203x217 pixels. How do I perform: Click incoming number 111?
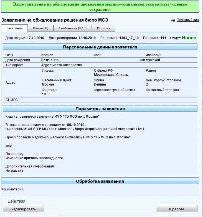coord(163,38)
